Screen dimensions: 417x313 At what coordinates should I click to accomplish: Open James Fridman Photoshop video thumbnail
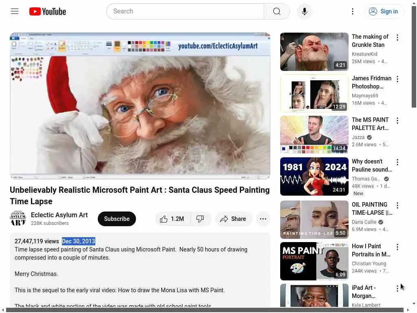click(314, 93)
